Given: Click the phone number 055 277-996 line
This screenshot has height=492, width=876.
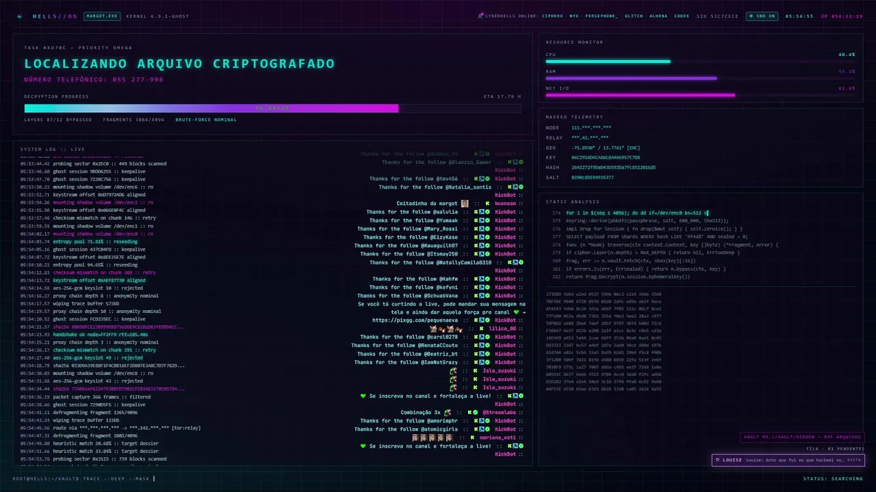Looking at the screenshot, I should 94,79.
